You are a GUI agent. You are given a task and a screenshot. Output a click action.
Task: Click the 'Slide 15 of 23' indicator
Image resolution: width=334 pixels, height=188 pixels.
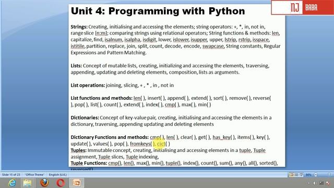[x=11, y=175]
